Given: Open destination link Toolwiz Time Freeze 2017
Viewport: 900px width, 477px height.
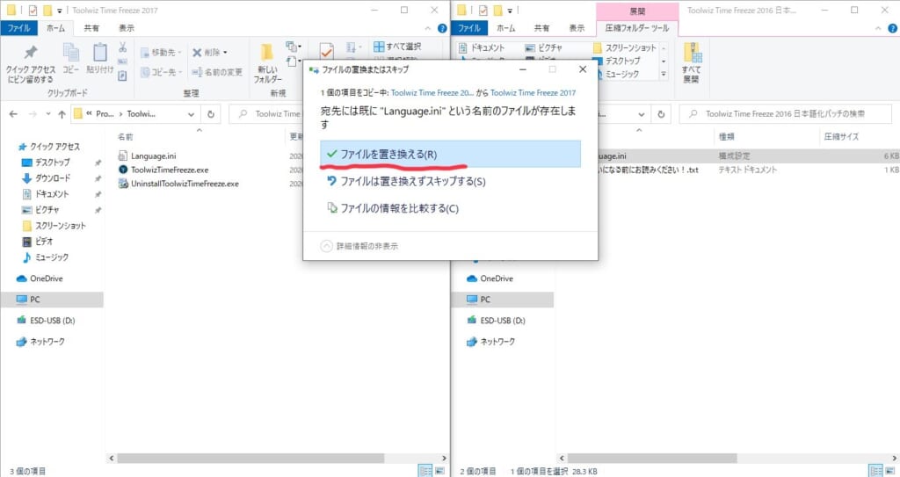Looking at the screenshot, I should (x=533, y=92).
